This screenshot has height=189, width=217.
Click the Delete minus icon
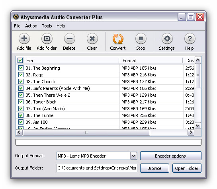69,39
